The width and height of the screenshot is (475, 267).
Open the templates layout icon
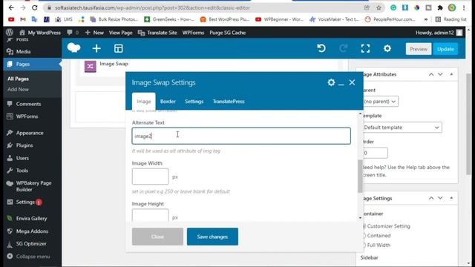[x=119, y=48]
